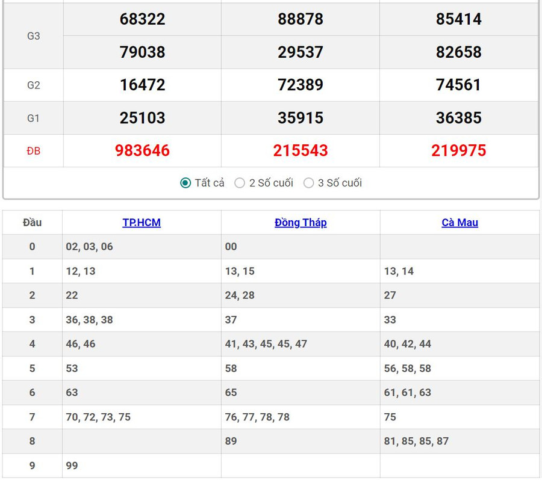Select the Đồng Tháp cell '41, 43, 45, 45, 47'
The image size is (542, 480).
[x=266, y=344]
